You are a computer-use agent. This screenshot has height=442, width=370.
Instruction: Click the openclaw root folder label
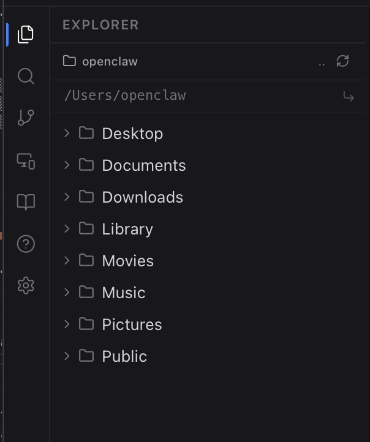pos(110,61)
